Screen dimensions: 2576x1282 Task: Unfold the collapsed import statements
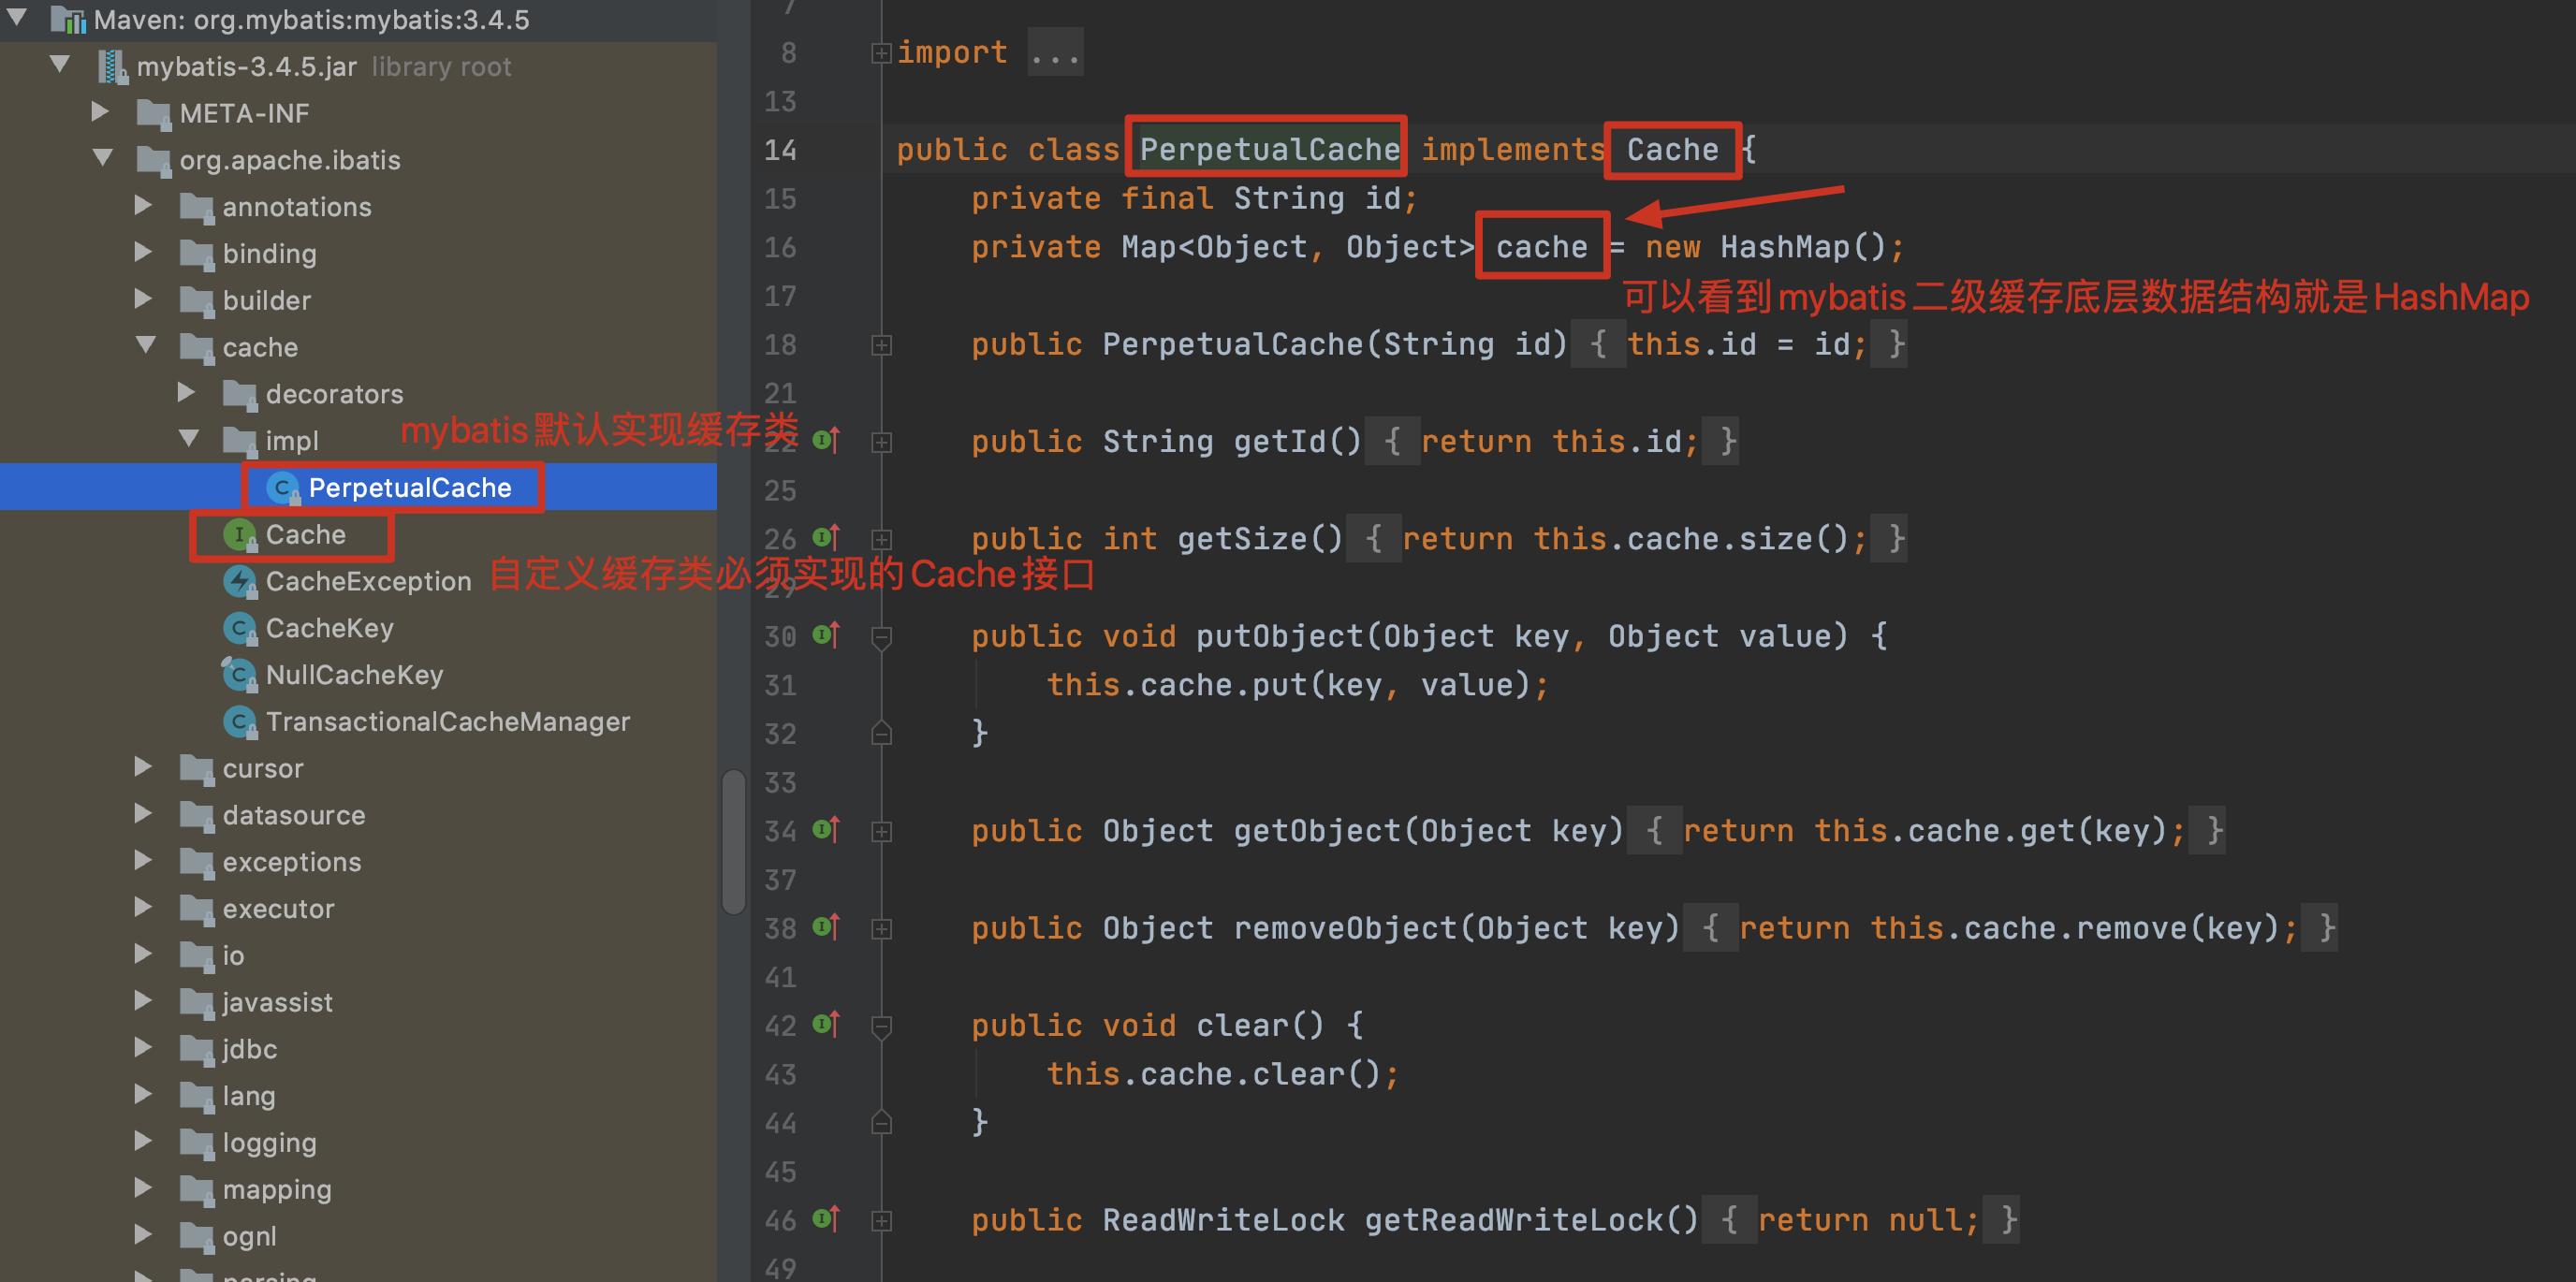point(881,53)
